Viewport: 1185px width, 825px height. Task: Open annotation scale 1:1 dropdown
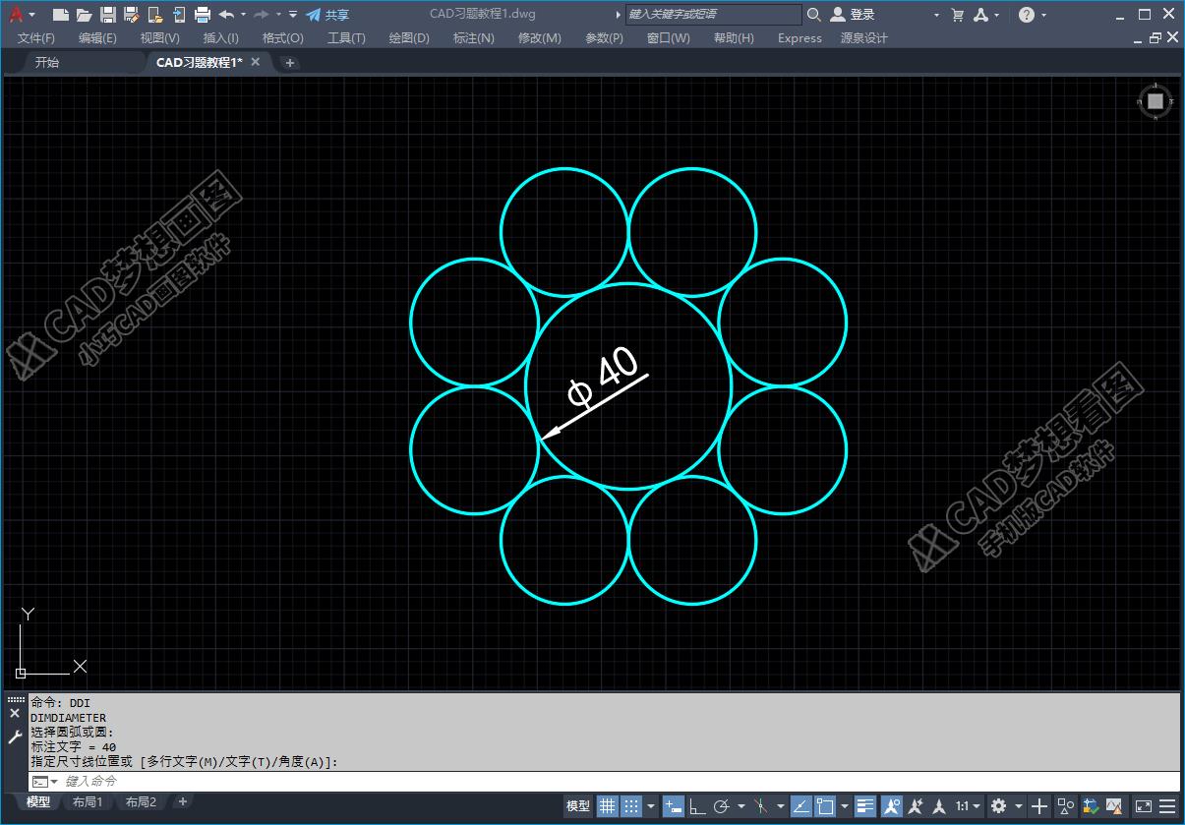tap(968, 806)
